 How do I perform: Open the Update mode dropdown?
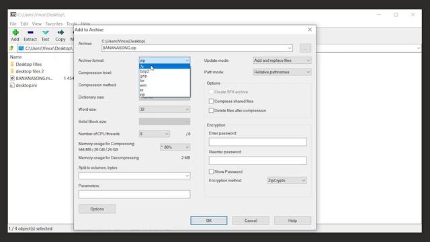click(282, 61)
